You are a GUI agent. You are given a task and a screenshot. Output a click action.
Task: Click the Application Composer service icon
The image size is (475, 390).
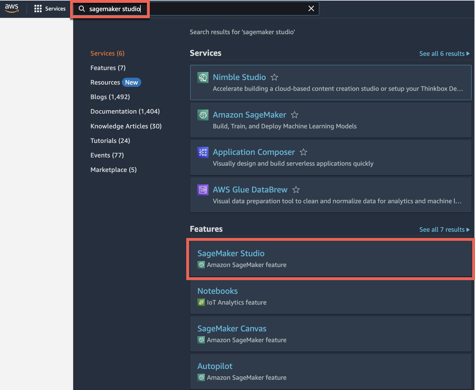coord(203,152)
